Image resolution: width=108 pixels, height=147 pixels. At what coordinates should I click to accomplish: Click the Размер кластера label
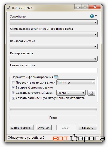22,53
